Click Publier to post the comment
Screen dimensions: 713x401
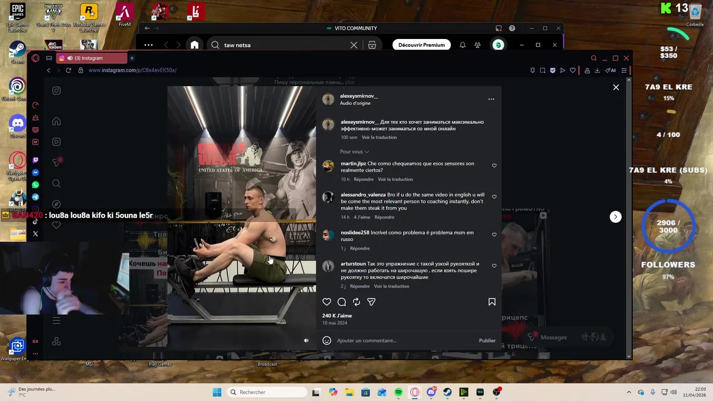coord(487,340)
